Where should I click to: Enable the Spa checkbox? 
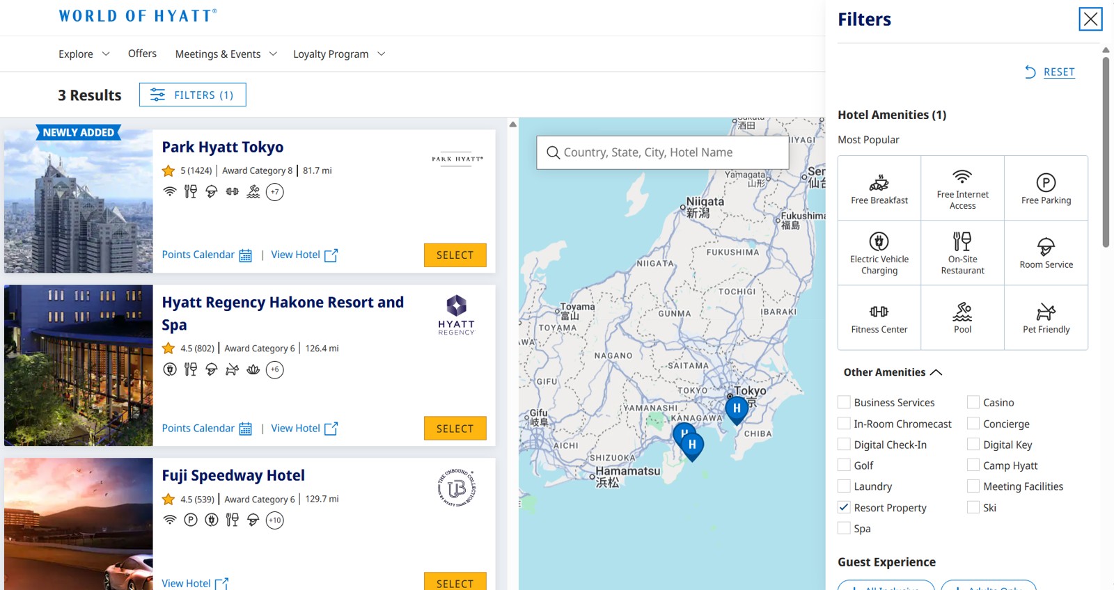pyautogui.click(x=844, y=528)
